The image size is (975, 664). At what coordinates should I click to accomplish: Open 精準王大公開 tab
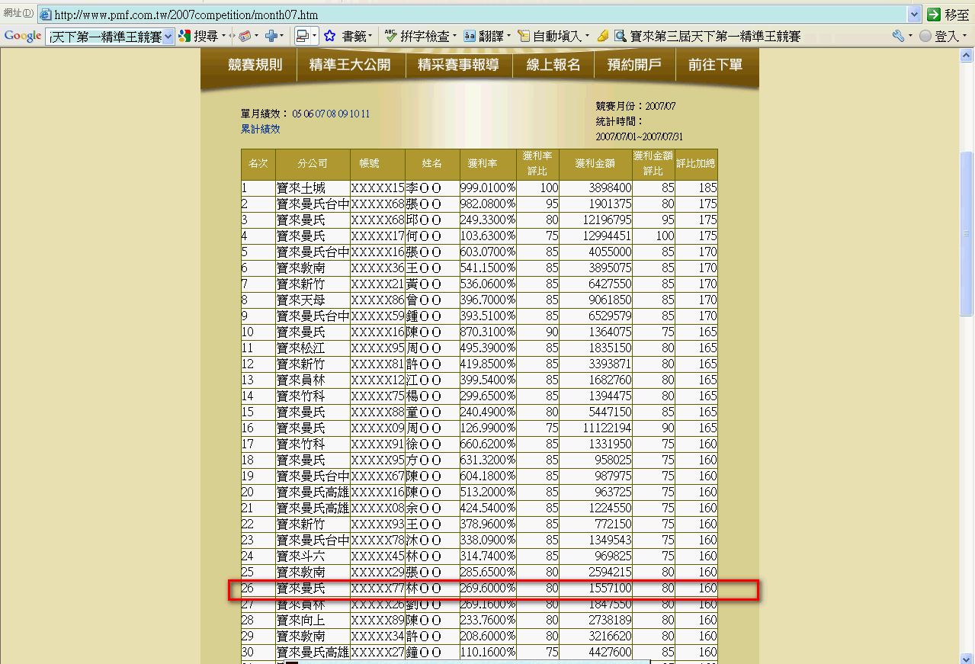point(350,66)
